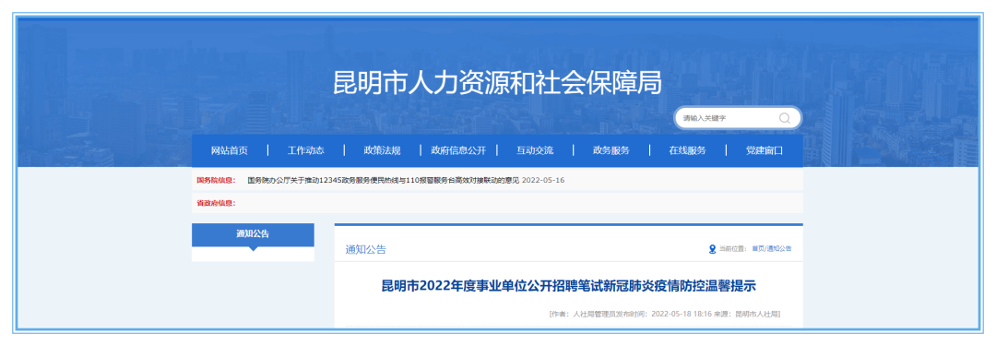Click the publish time 2022-05-18 18:16

682,315
